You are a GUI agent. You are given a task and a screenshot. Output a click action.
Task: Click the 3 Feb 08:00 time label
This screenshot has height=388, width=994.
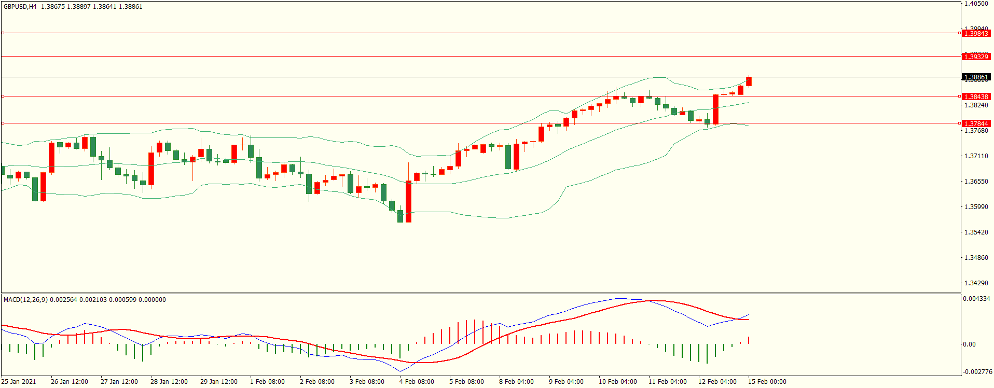(x=367, y=382)
